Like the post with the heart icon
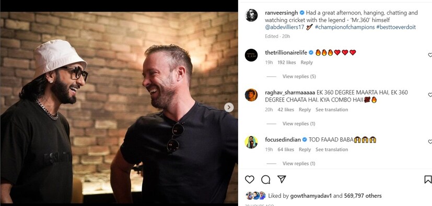This screenshot has width=432, height=206. pyautogui.click(x=249, y=179)
